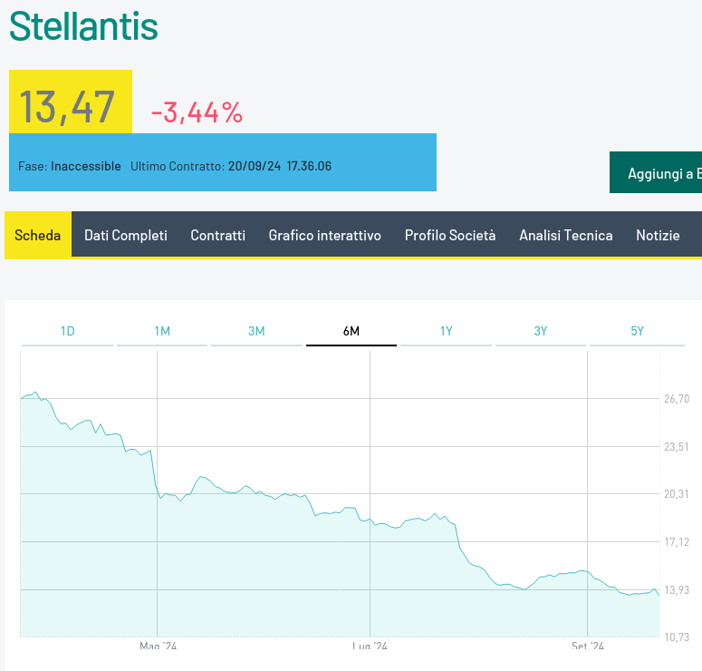Click the Lug '24 axis label
The width and height of the screenshot is (702, 671).
[370, 646]
